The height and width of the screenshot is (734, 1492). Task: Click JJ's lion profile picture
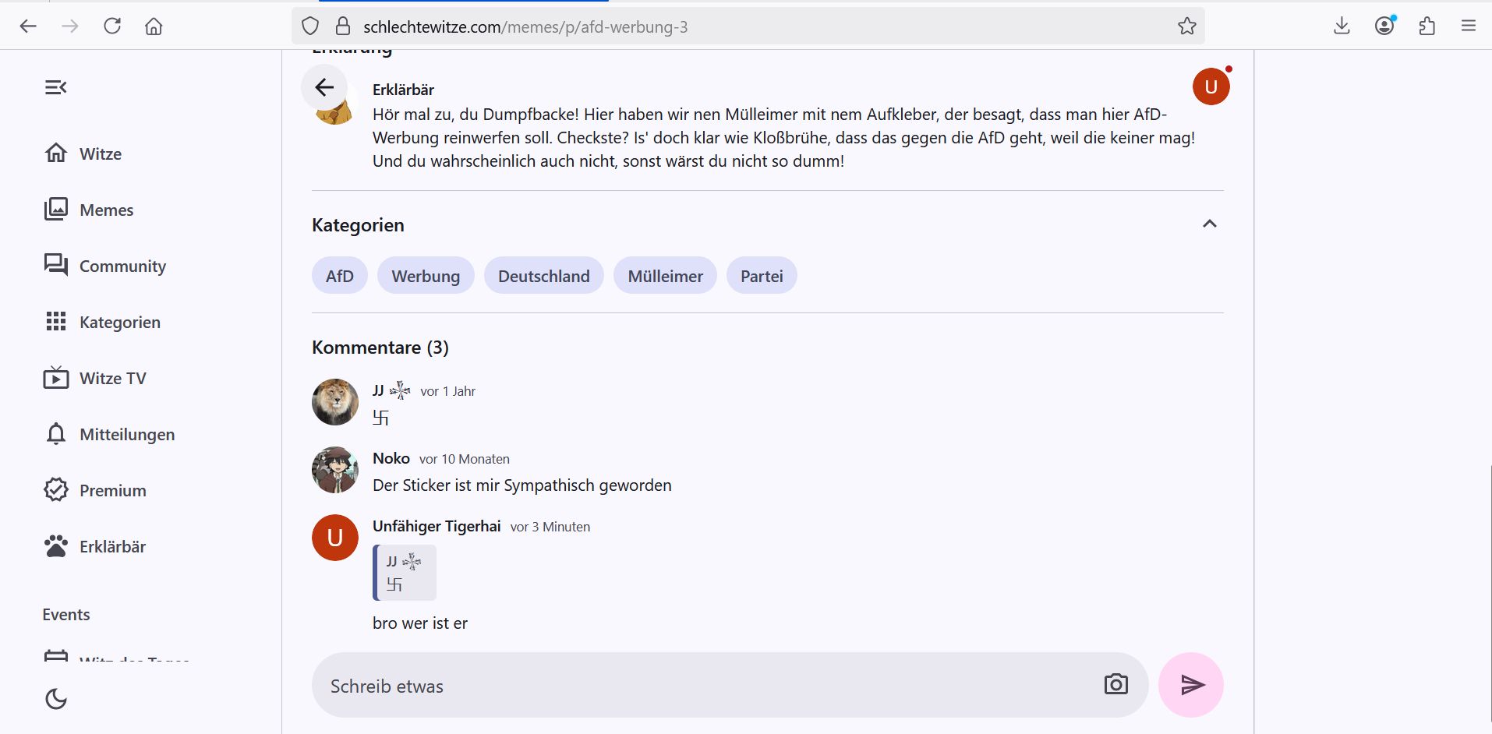335,402
